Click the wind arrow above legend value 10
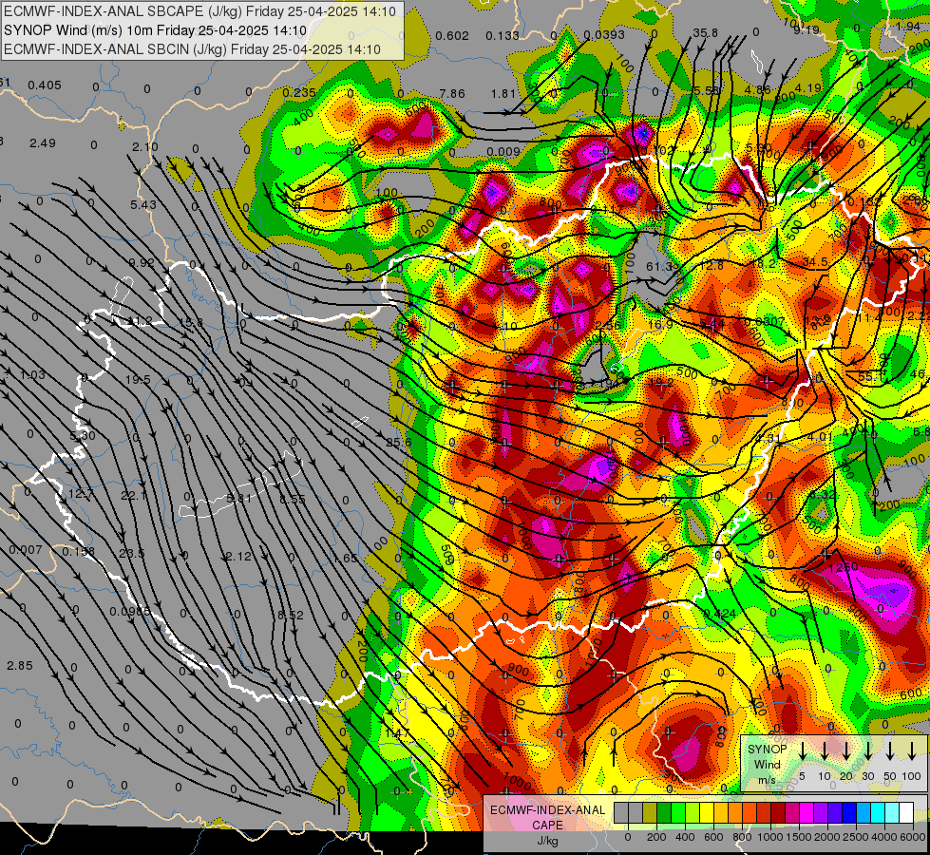 [825, 752]
